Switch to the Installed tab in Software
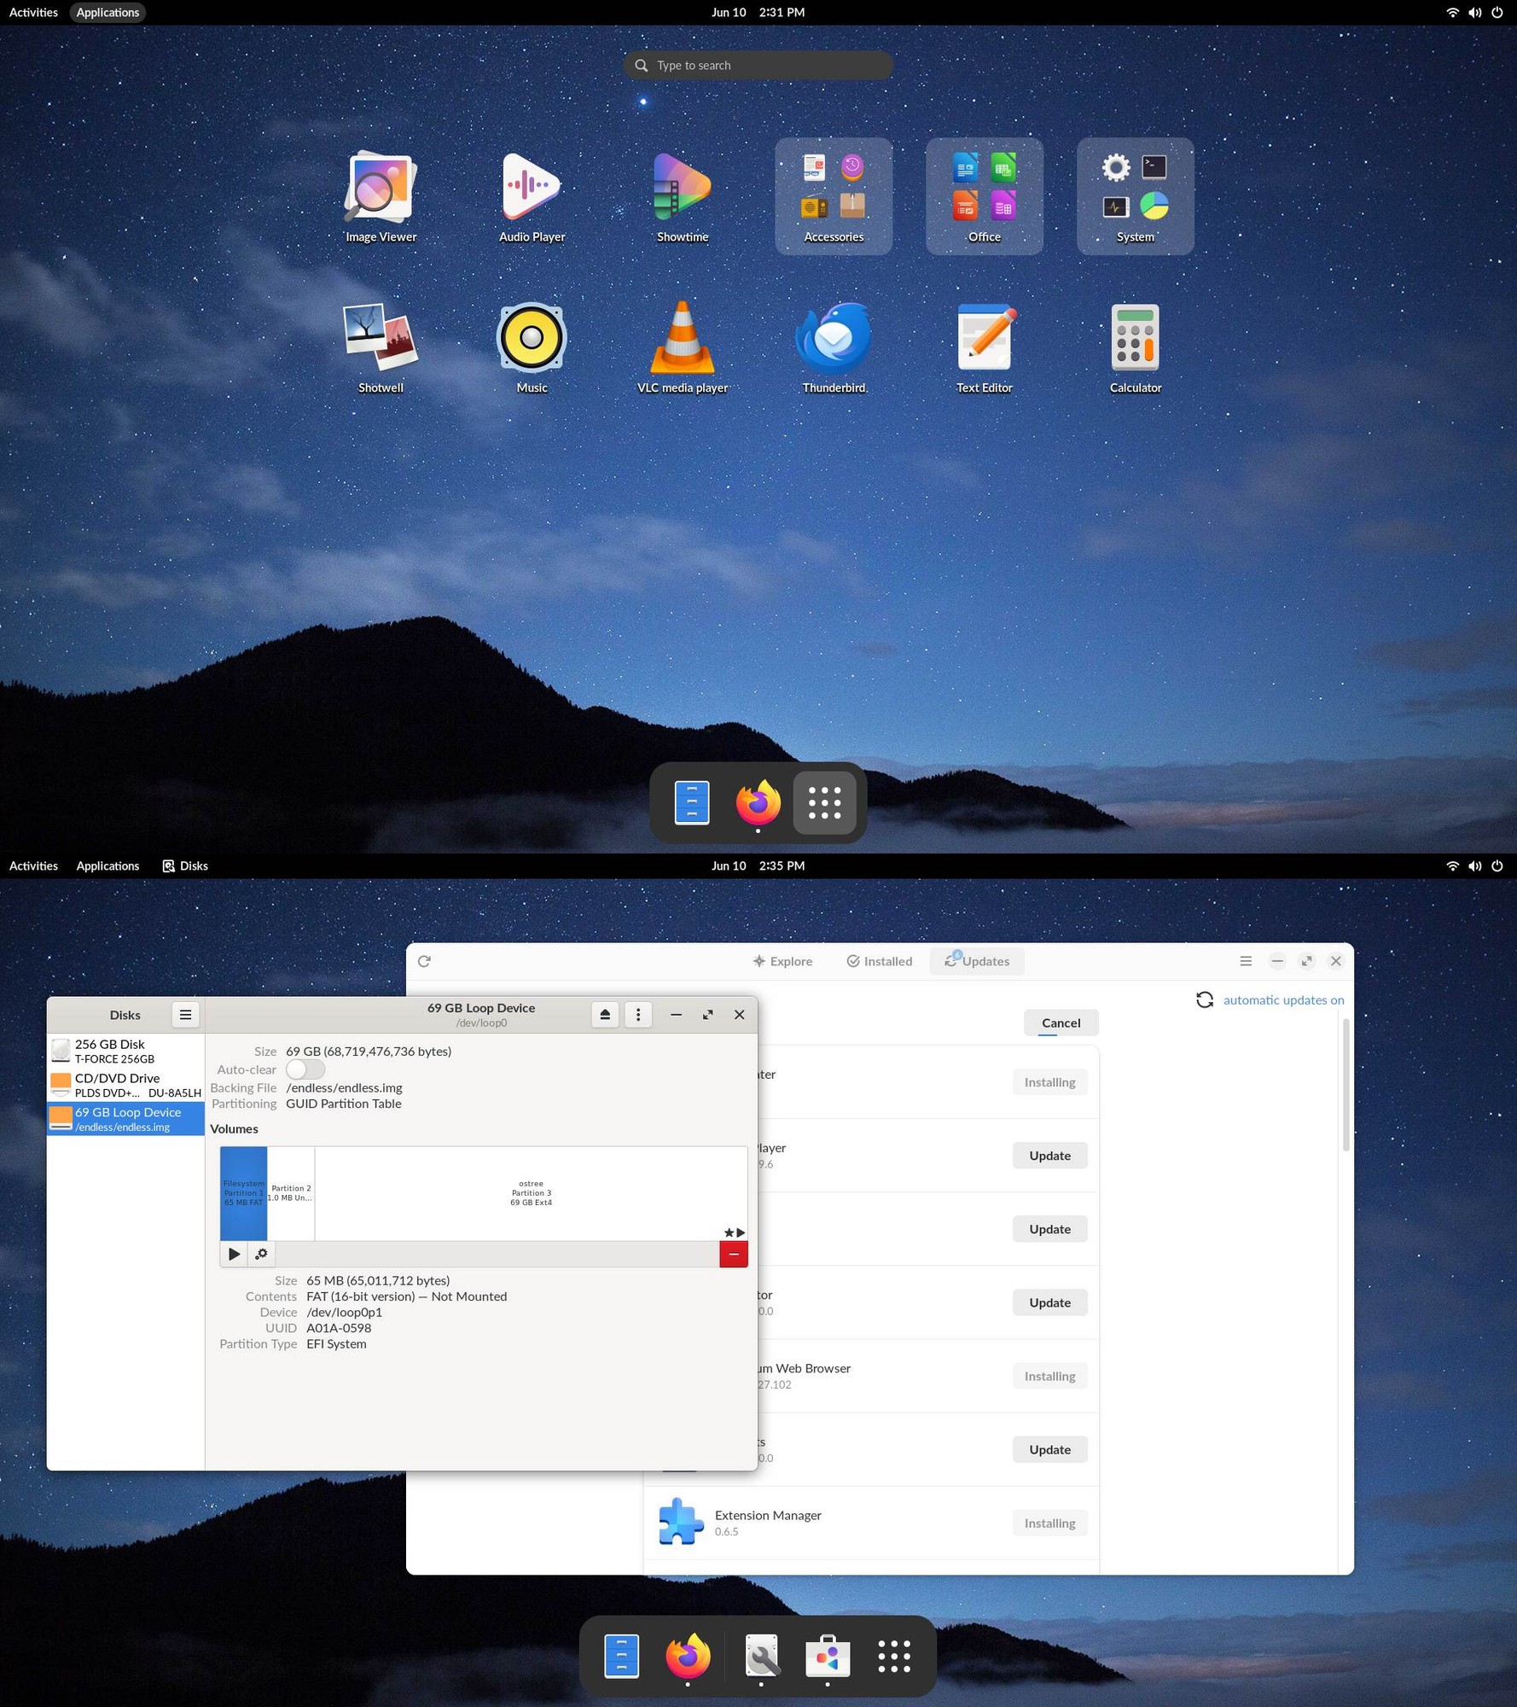This screenshot has height=1707, width=1517. click(x=880, y=961)
